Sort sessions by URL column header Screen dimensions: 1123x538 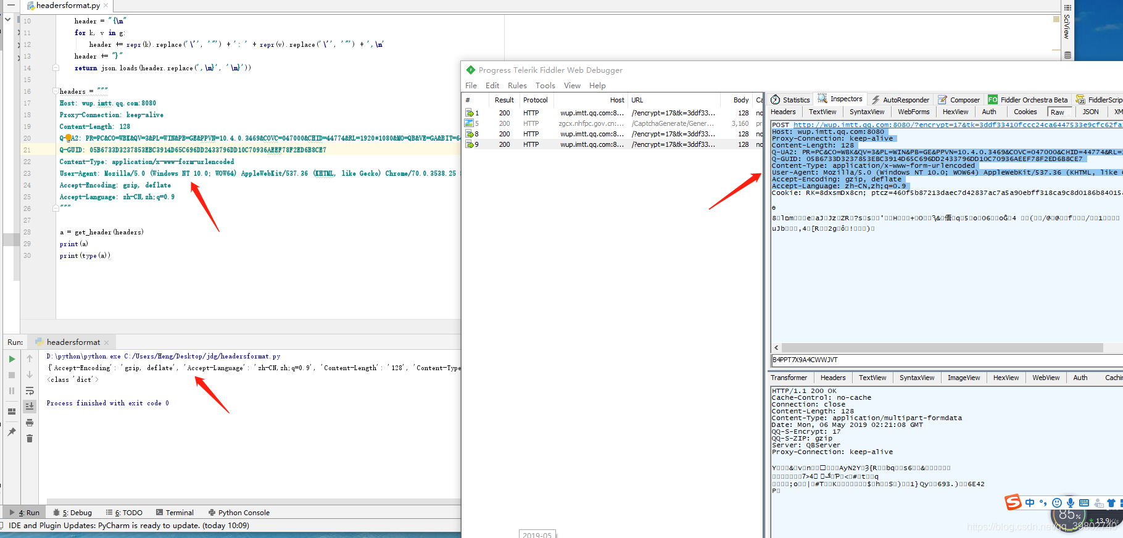[x=674, y=100]
